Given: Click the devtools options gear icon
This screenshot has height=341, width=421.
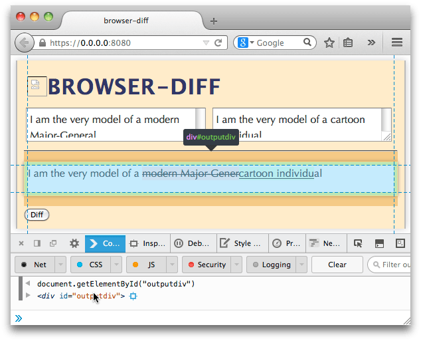Looking at the screenshot, I should coord(74,243).
